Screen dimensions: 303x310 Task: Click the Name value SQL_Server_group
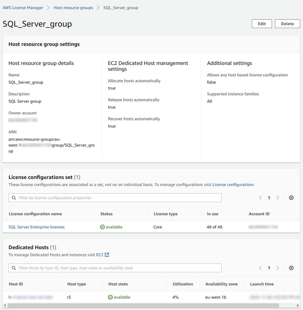pyautogui.click(x=26, y=82)
